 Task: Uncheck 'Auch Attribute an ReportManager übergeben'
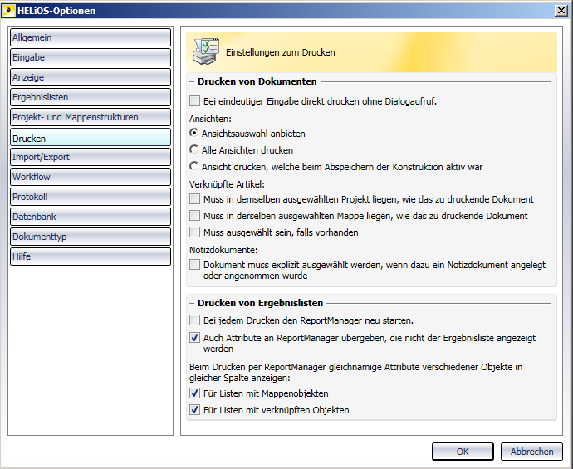[195, 338]
